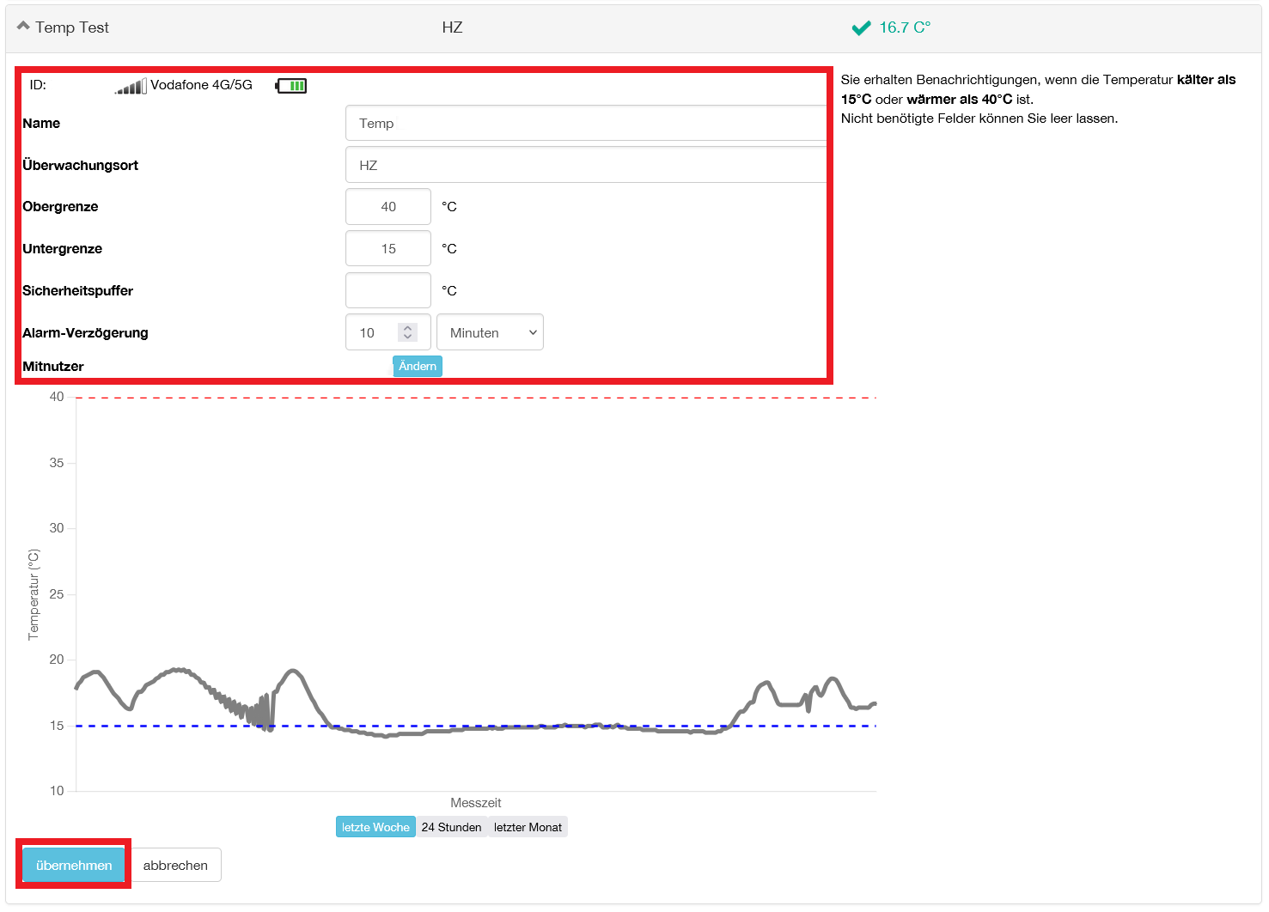
Task: Click the Name text field
Action: pyautogui.click(x=584, y=124)
